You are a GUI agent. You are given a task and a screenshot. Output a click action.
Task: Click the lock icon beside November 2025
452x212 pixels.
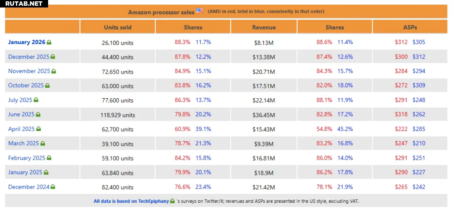coord(54,71)
